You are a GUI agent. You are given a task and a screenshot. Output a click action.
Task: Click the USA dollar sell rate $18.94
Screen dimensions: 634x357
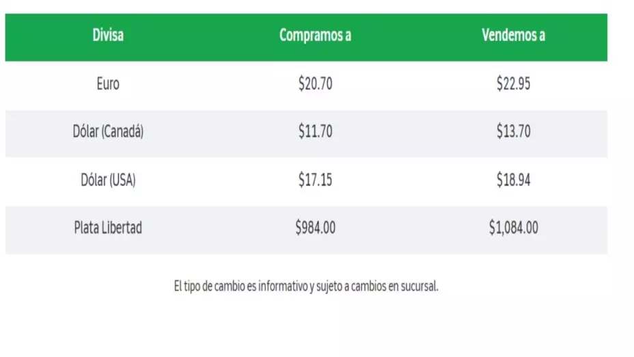(513, 181)
